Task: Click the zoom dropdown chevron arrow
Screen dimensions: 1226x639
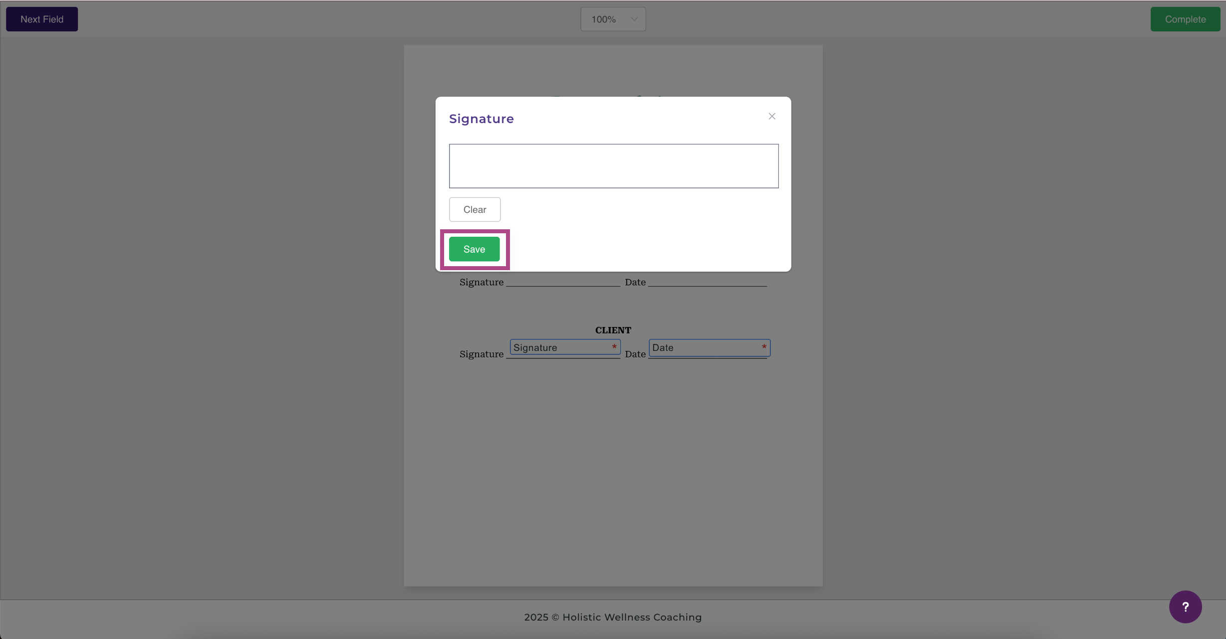Action: click(634, 19)
